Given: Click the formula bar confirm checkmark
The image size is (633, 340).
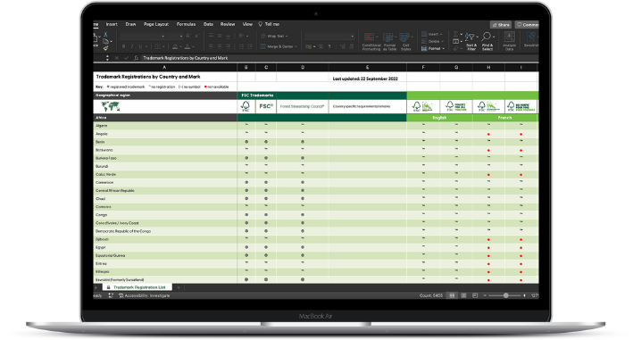Looking at the screenshot, I should (127, 58).
